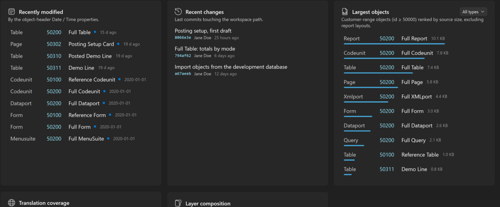The height and width of the screenshot is (207, 500).
Task: Select Demo Line 0.8 KB row
Action: coord(414,170)
